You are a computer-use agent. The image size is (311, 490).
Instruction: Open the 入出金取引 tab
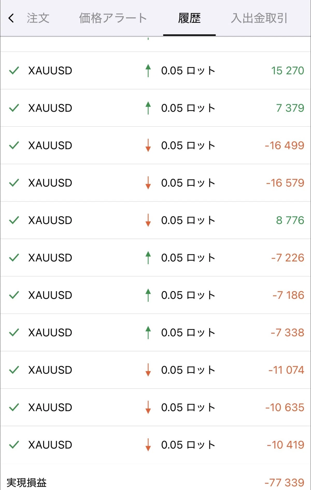pos(259,18)
